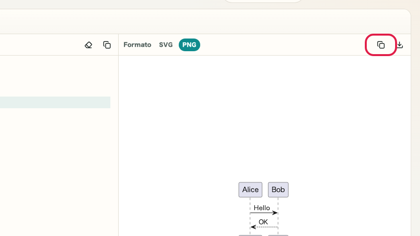
Task: Clear the editor with the eraser icon
Action: (88, 45)
